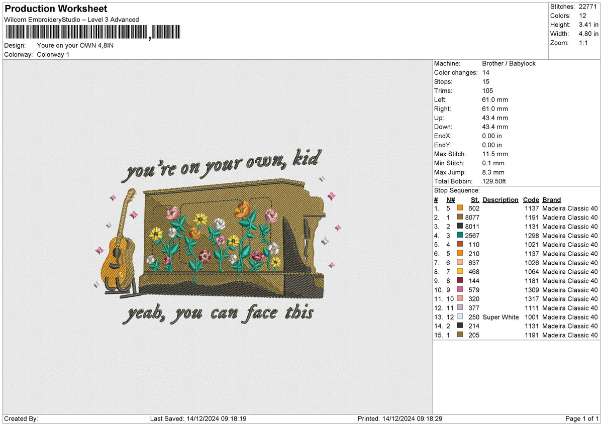The image size is (603, 426).
Task: Select the dark swatch beside stitch count 8011
Action: (x=460, y=227)
